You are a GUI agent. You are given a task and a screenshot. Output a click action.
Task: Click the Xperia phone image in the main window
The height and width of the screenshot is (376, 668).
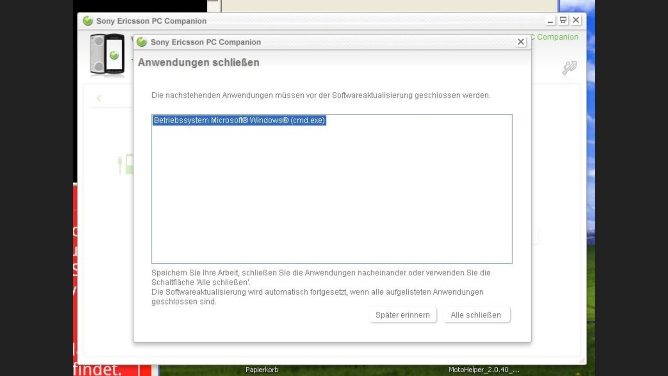(x=107, y=54)
